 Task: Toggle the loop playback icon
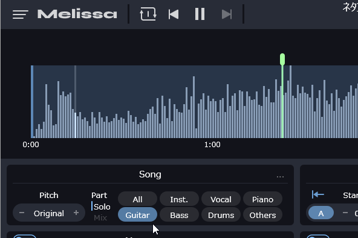coord(148,14)
